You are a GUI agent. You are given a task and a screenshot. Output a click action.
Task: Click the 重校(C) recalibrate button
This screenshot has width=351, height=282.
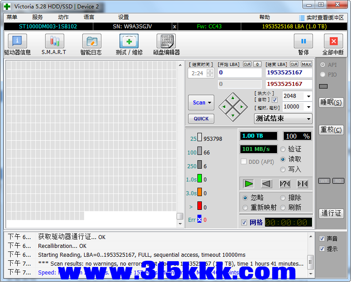331,130
